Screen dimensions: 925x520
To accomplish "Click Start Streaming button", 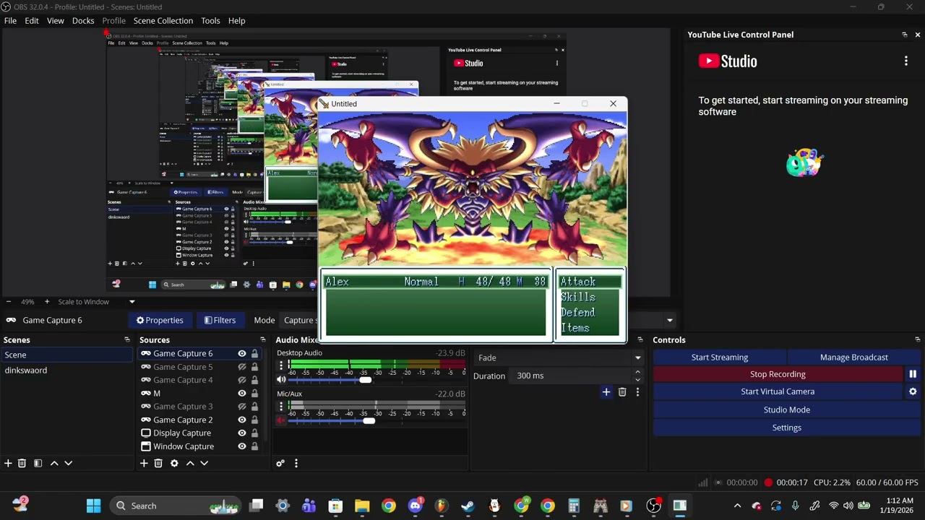I will coord(720,357).
